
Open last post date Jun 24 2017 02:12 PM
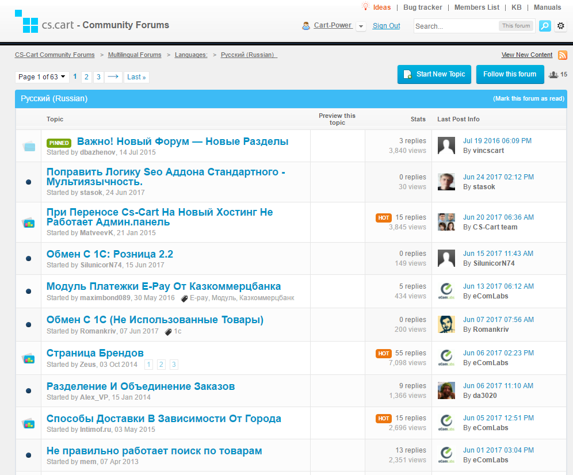[x=498, y=177]
